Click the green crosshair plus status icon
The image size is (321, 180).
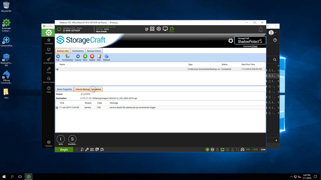(x=207, y=149)
